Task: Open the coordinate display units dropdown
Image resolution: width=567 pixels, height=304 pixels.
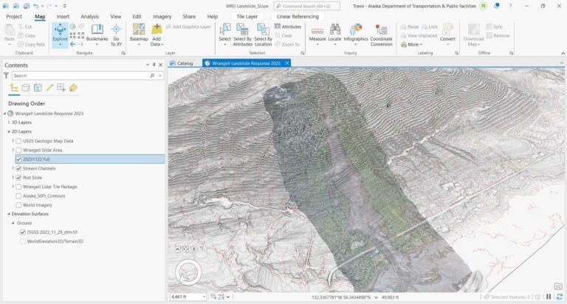Action: [376, 297]
